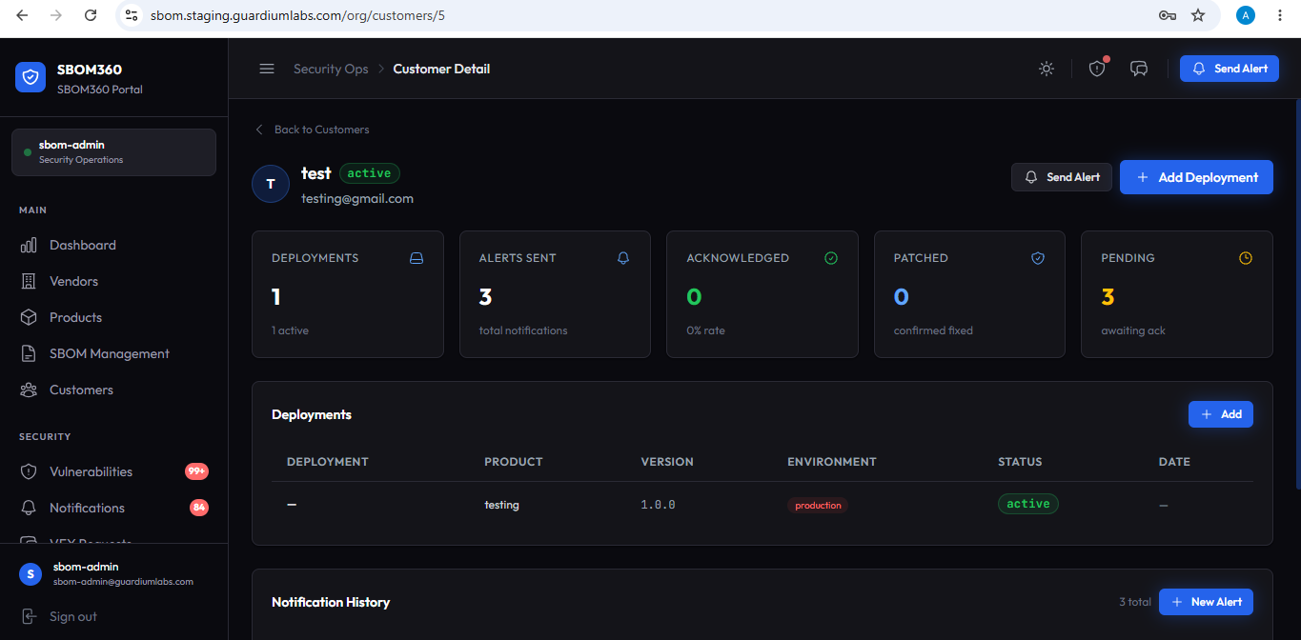Click the PRODUCT column header

click(x=514, y=462)
